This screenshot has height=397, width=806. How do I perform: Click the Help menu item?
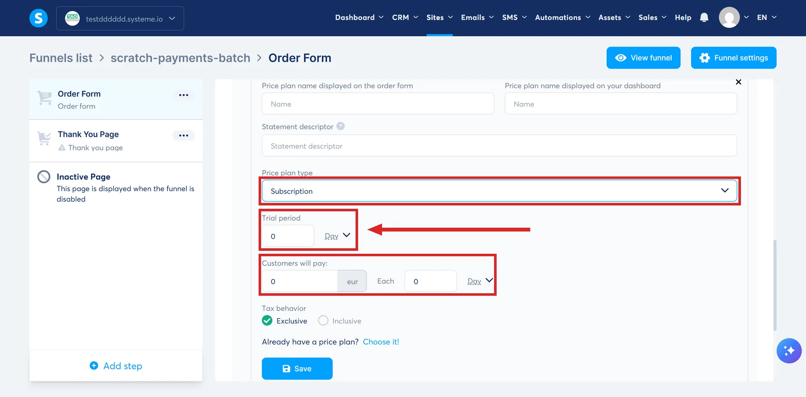[683, 17]
